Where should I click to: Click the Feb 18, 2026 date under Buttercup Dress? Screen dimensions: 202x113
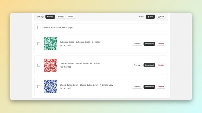[x=65, y=45]
